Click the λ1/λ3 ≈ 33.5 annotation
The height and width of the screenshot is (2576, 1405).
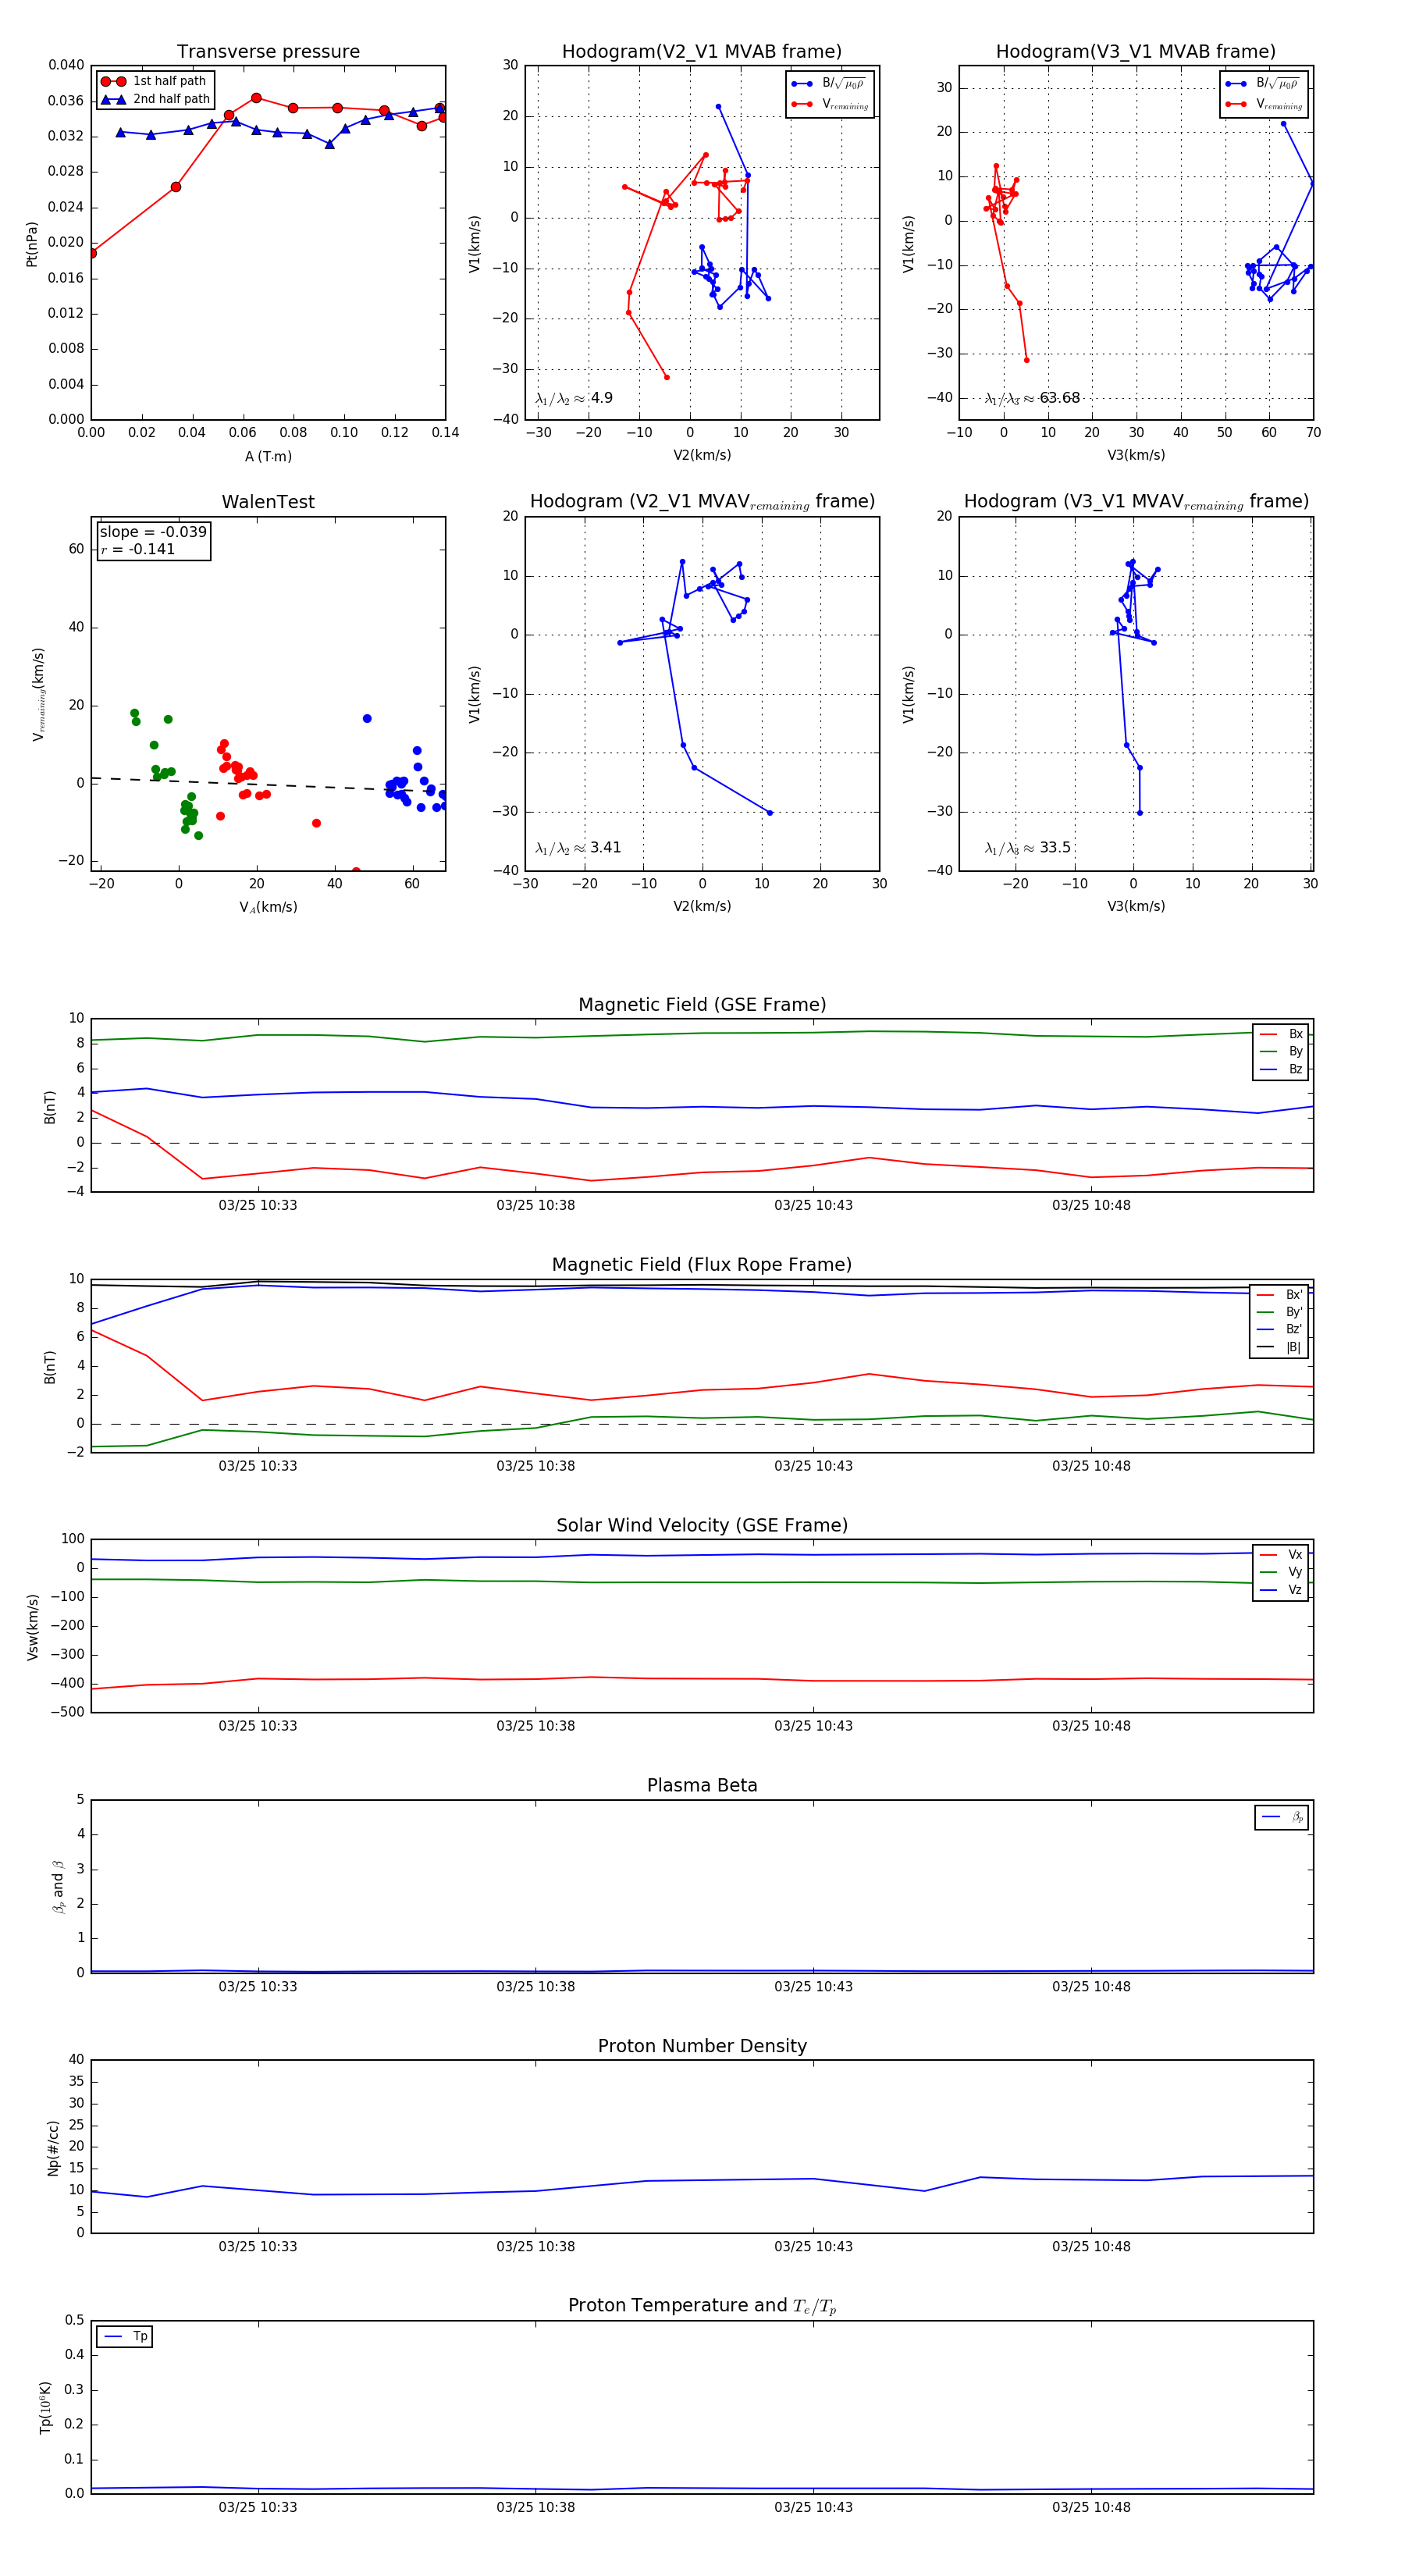tap(1028, 848)
